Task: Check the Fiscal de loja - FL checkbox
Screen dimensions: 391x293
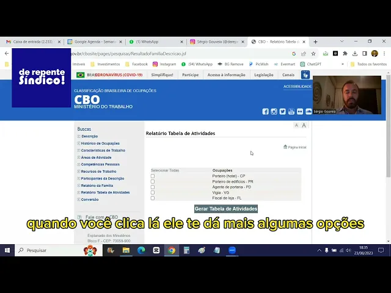Action: pyautogui.click(x=153, y=198)
